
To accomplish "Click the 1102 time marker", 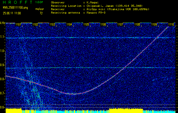I will (x=35, y=25).
